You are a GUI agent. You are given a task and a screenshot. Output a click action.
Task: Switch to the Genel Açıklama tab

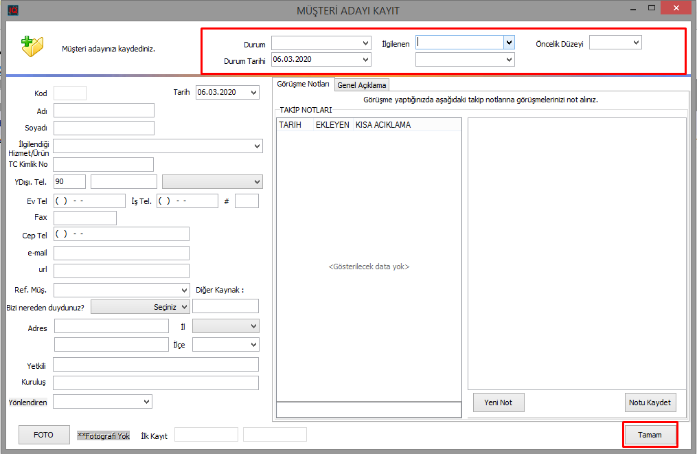tap(362, 85)
